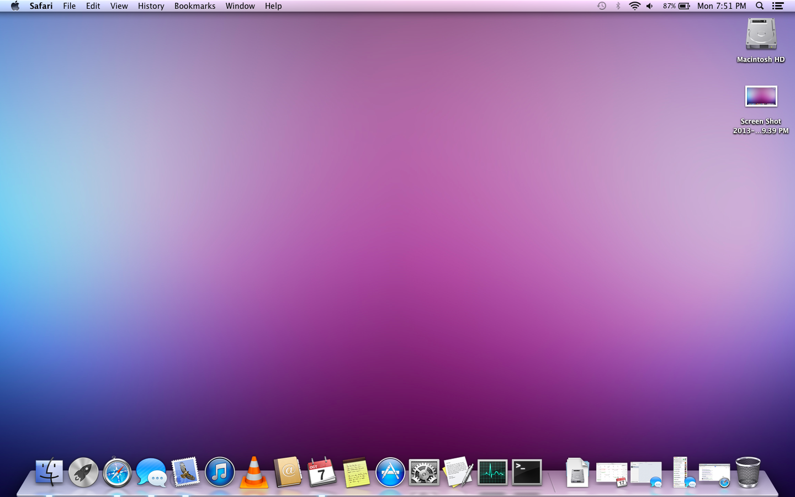The image size is (795, 497).
Task: Mute sound via the menu bar speaker
Action: pyautogui.click(x=649, y=6)
